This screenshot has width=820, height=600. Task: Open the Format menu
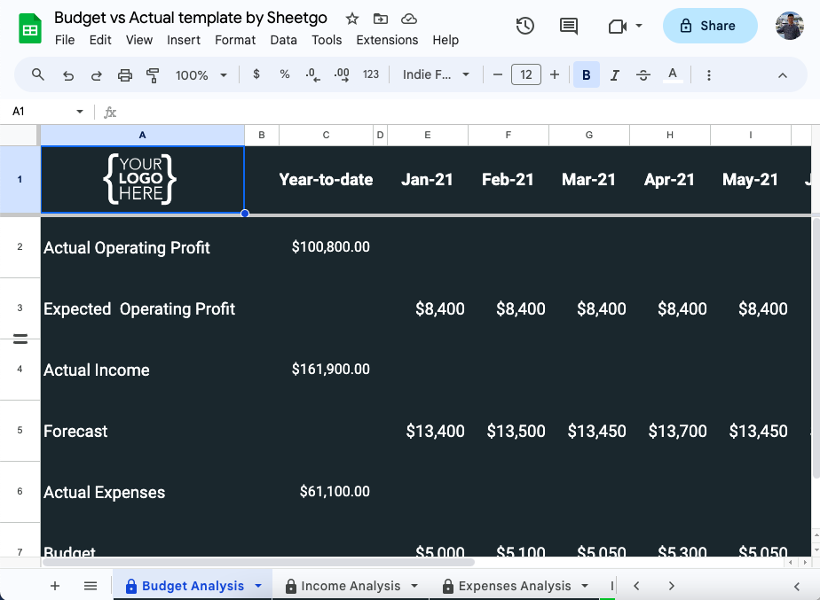point(235,40)
